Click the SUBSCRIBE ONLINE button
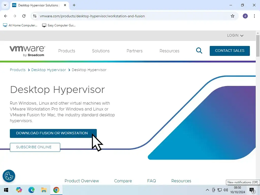This screenshot has height=195, width=260. 35,147
